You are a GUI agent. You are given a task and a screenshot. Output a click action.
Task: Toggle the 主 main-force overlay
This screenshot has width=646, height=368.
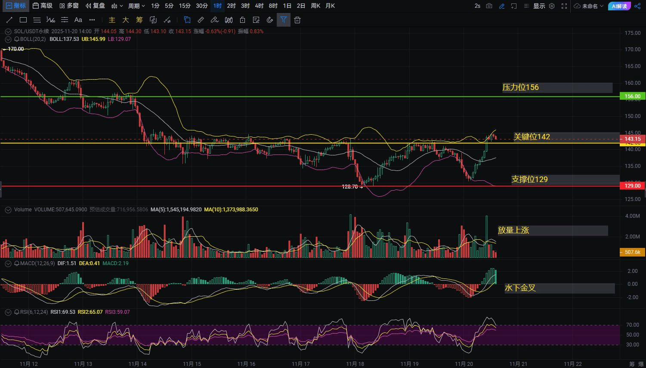tap(112, 20)
